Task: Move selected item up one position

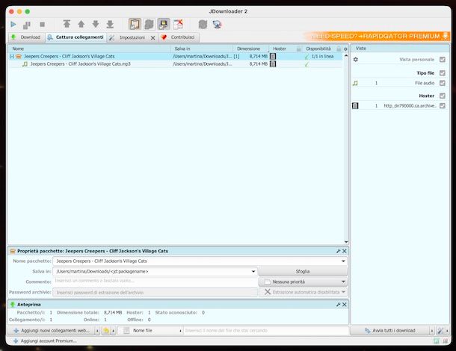Action: click(81, 24)
